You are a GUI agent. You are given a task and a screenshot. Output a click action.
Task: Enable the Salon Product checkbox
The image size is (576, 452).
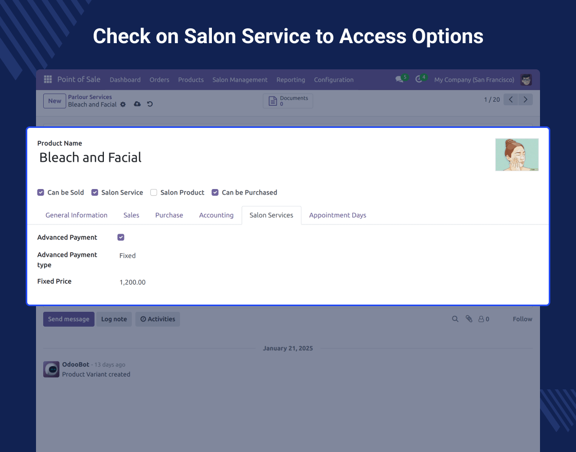coord(154,192)
